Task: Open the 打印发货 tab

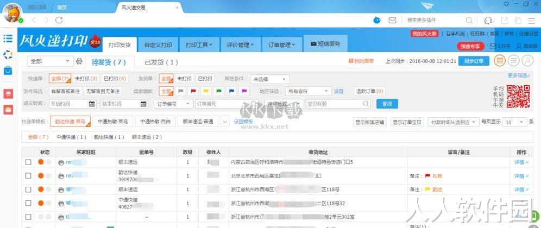Action: tap(119, 45)
